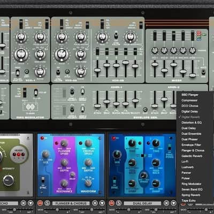Flip the sync toggle between the VCO-2B knobs
This screenshot has width=214, height=214.
pos(116,35)
